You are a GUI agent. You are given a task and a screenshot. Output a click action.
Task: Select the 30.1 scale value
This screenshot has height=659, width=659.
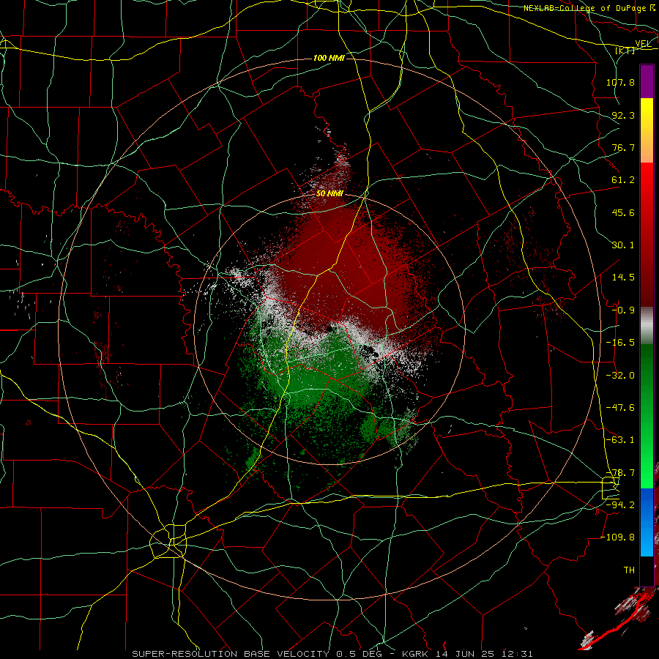tap(623, 245)
